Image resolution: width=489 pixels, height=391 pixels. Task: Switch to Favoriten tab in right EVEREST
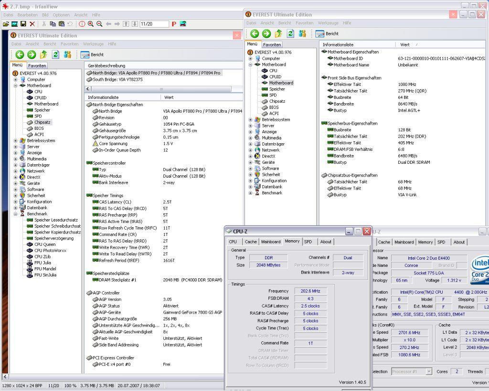[x=272, y=44]
